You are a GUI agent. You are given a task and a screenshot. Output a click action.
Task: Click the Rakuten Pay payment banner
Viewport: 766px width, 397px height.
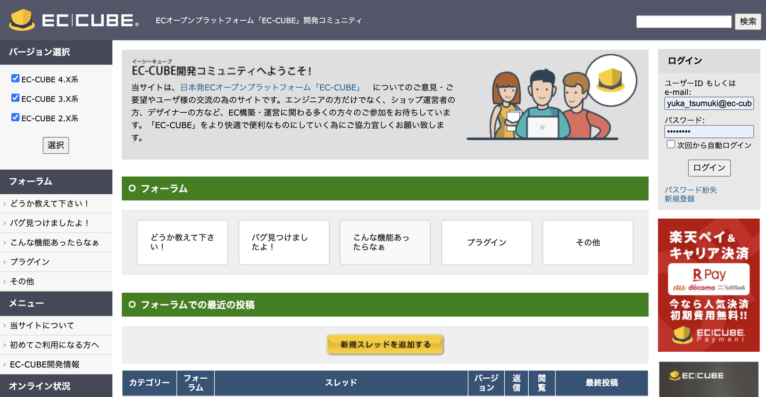coord(709,285)
